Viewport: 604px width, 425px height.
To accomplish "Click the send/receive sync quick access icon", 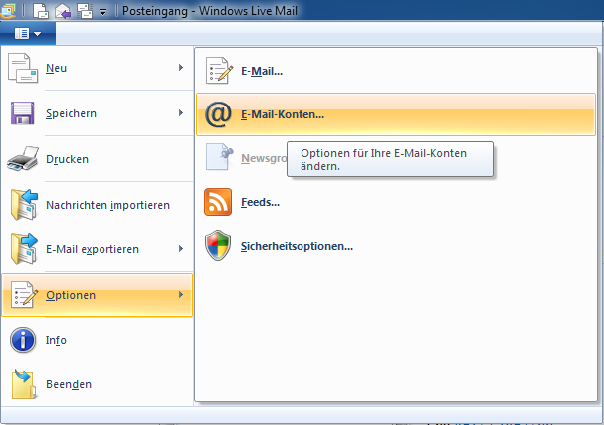I will [x=85, y=10].
